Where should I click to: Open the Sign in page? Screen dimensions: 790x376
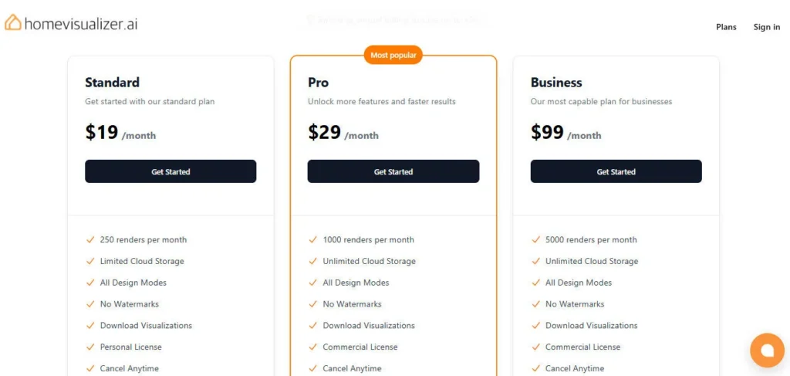pyautogui.click(x=766, y=27)
